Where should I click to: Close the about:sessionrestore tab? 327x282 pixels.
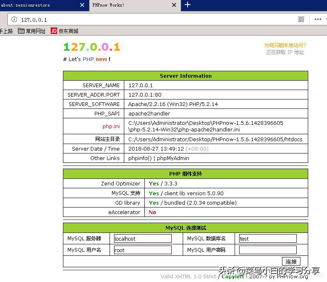click(82, 5)
